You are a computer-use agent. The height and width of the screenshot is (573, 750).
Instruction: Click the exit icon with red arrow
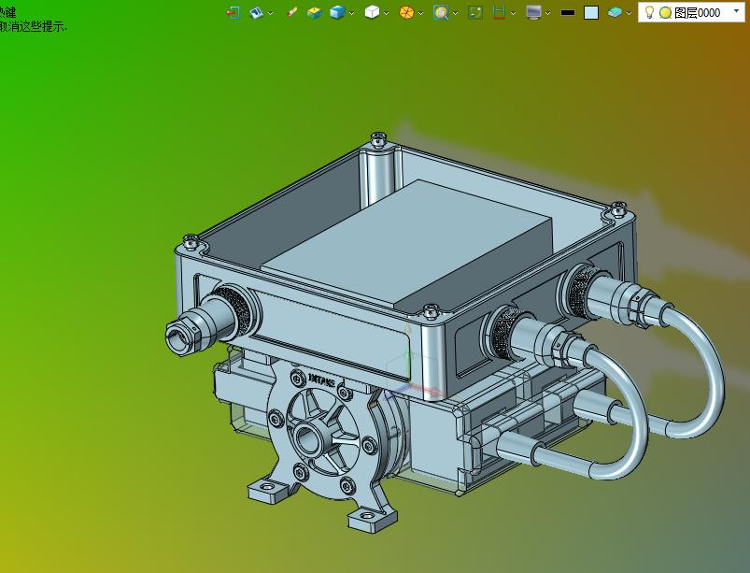click(233, 12)
